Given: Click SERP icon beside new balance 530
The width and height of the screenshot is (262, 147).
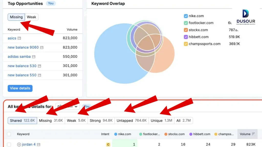Looking at the screenshot, I should tap(39, 66).
